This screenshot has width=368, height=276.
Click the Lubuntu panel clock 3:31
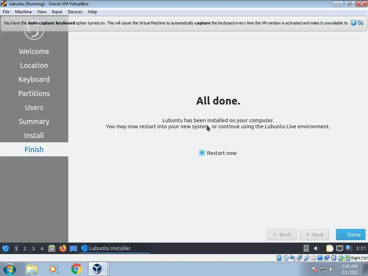[361, 248]
